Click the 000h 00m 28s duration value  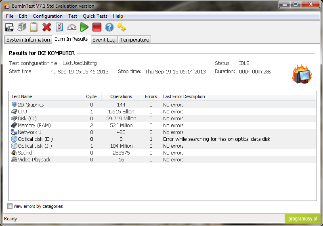pos(255,71)
